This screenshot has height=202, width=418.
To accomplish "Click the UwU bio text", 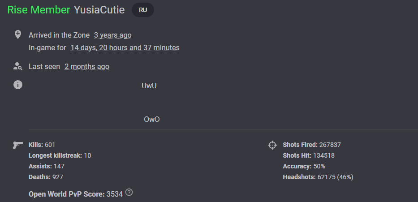I will 149,86.
